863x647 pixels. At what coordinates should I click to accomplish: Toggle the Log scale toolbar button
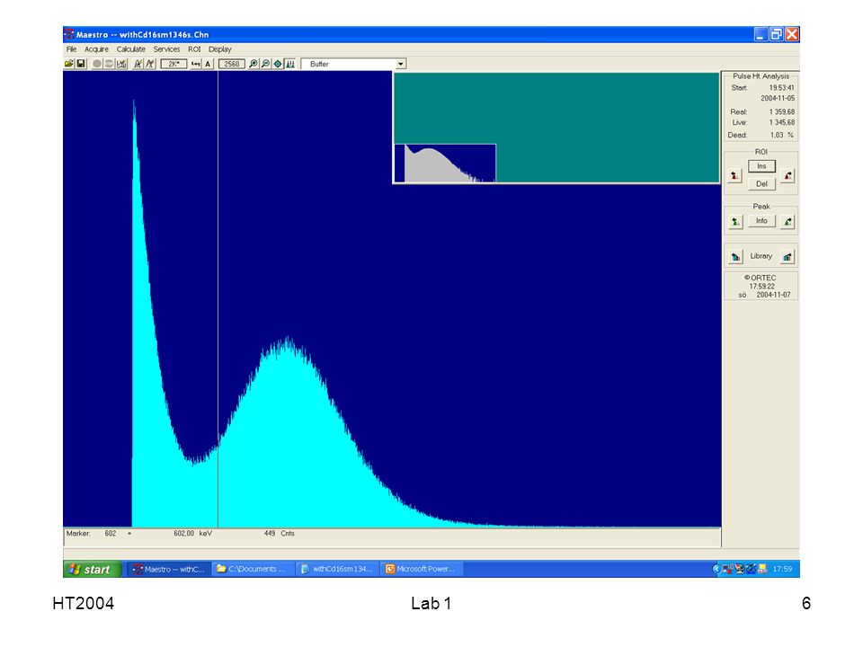[x=196, y=64]
